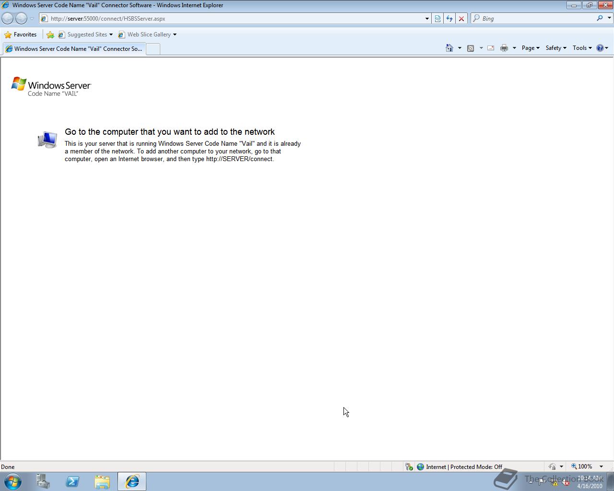Minimize the Internet Explorer window
Image resolution: width=614 pixels, height=491 pixels.
click(x=574, y=5)
